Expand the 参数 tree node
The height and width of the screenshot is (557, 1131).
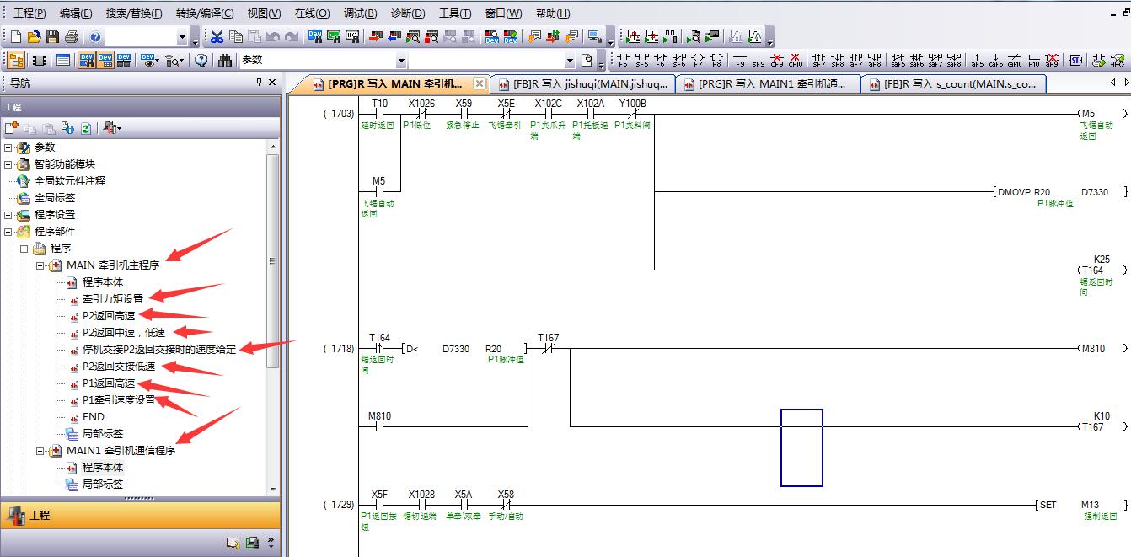(x=8, y=147)
